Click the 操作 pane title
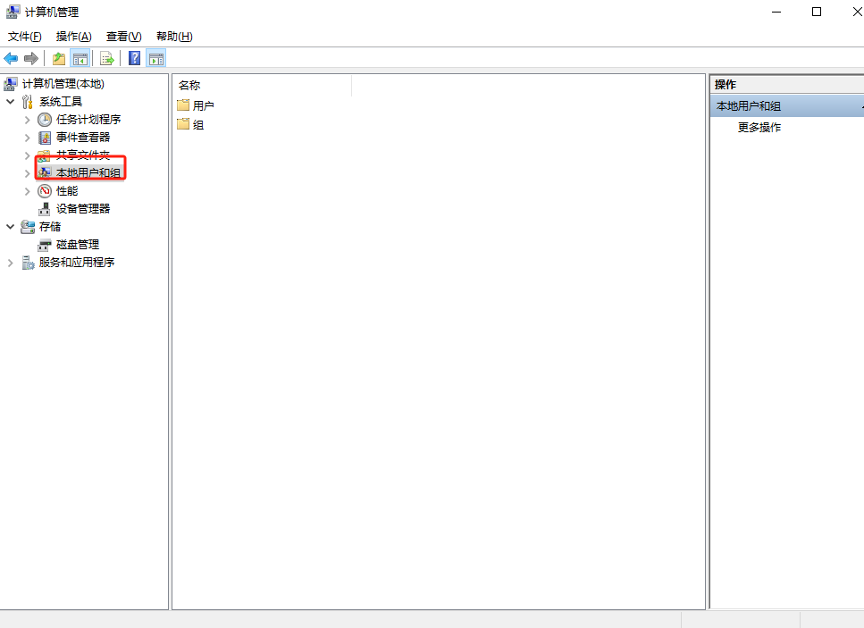This screenshot has width=864, height=628. tap(726, 84)
